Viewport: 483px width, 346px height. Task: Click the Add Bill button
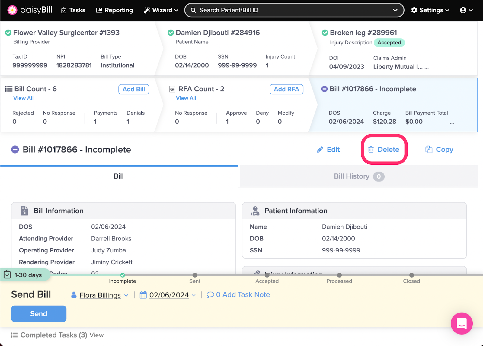coord(134,89)
